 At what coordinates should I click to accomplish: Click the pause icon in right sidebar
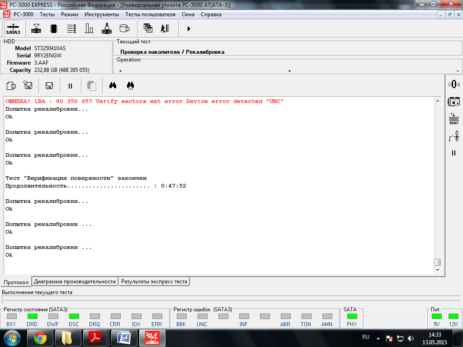(454, 153)
